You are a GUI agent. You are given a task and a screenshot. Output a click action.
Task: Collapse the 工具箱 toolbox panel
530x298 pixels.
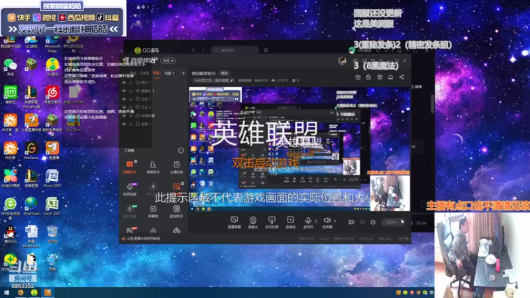(x=181, y=150)
